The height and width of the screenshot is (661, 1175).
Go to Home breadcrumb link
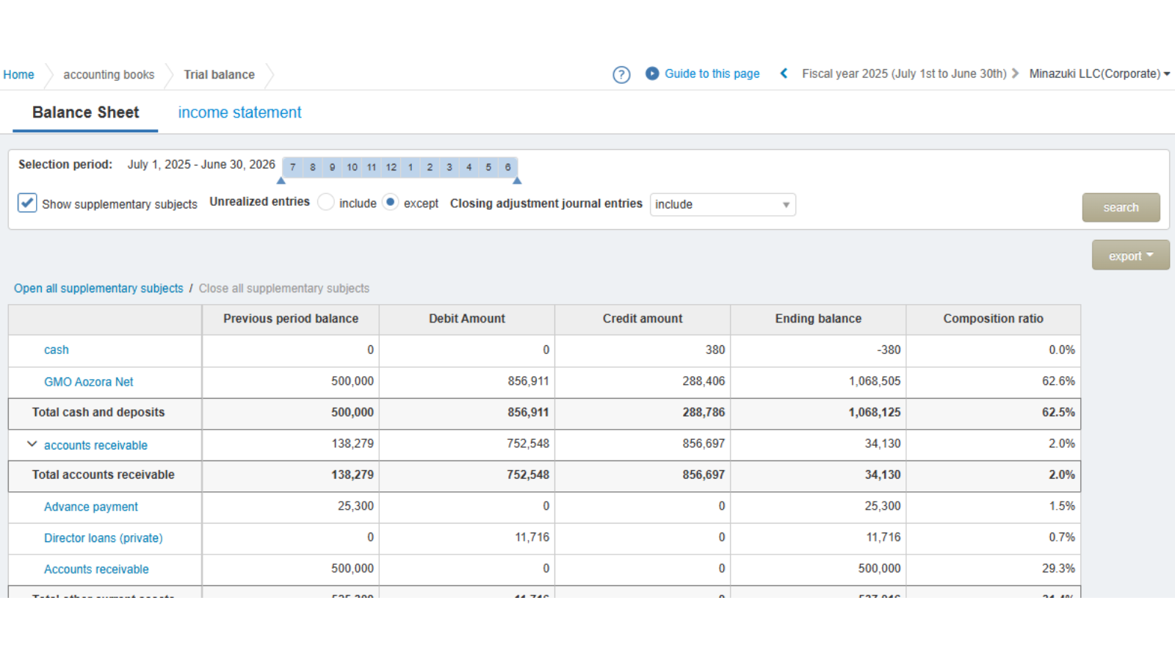(x=18, y=75)
